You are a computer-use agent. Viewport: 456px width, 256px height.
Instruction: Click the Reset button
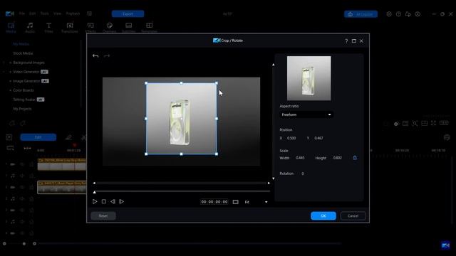pos(103,215)
